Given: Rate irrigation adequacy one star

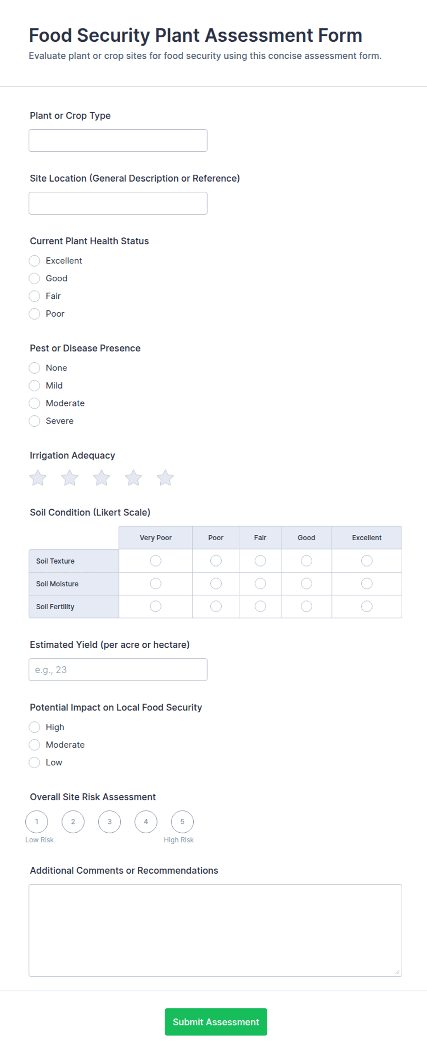Looking at the screenshot, I should [38, 478].
